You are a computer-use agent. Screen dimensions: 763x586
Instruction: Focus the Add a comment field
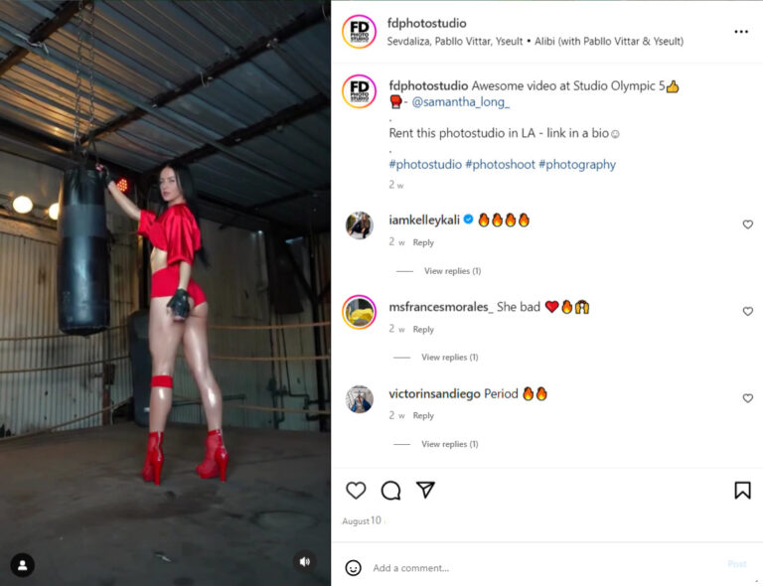(x=545, y=567)
